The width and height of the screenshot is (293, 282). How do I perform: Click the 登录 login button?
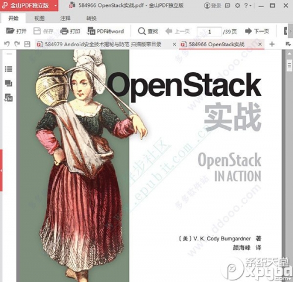213,5
